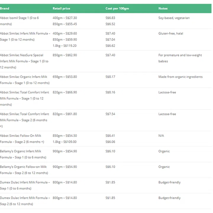Click the S$8.17 cost per 100gm value
213x213 pixels.
(x=110, y=77)
